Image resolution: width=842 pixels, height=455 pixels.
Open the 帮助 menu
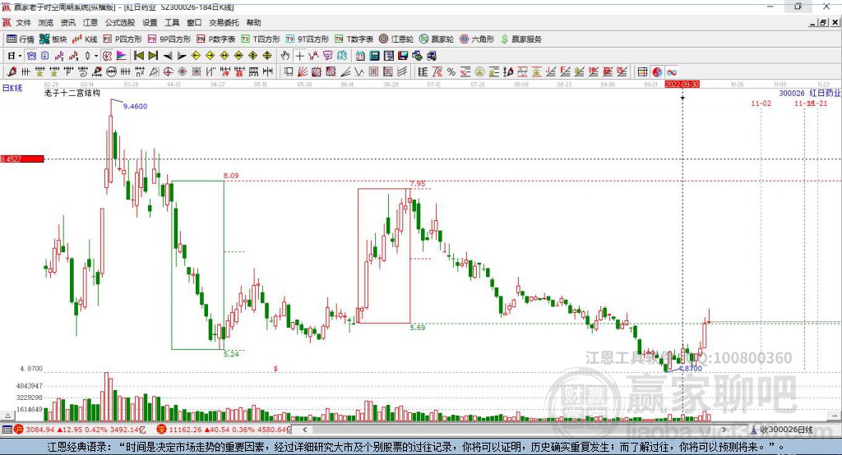tap(253, 22)
